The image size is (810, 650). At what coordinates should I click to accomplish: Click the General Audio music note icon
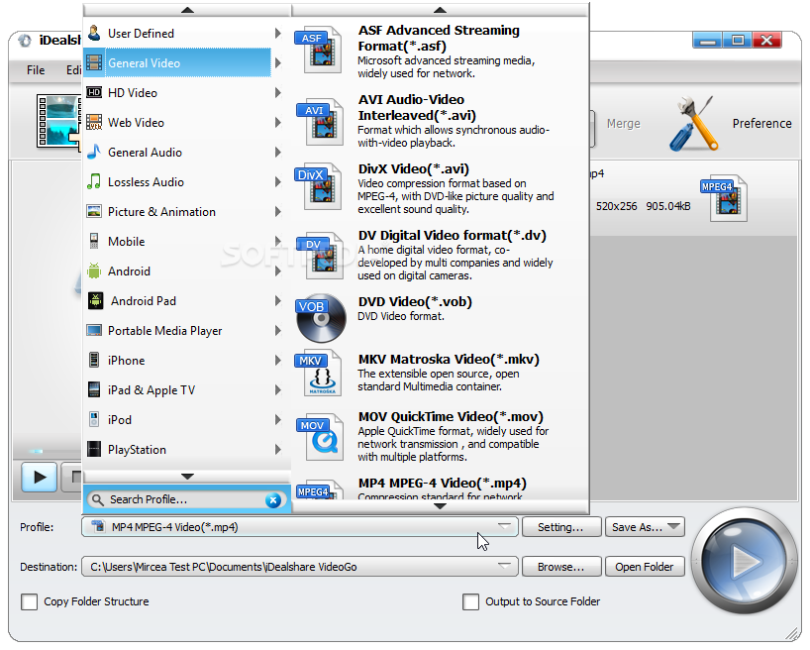[94, 152]
